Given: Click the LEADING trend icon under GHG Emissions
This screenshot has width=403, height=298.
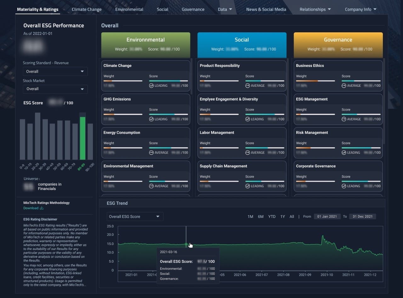Looking at the screenshot, I should pos(151,119).
